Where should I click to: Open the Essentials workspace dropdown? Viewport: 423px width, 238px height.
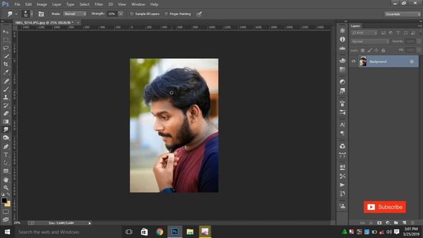coord(403,14)
